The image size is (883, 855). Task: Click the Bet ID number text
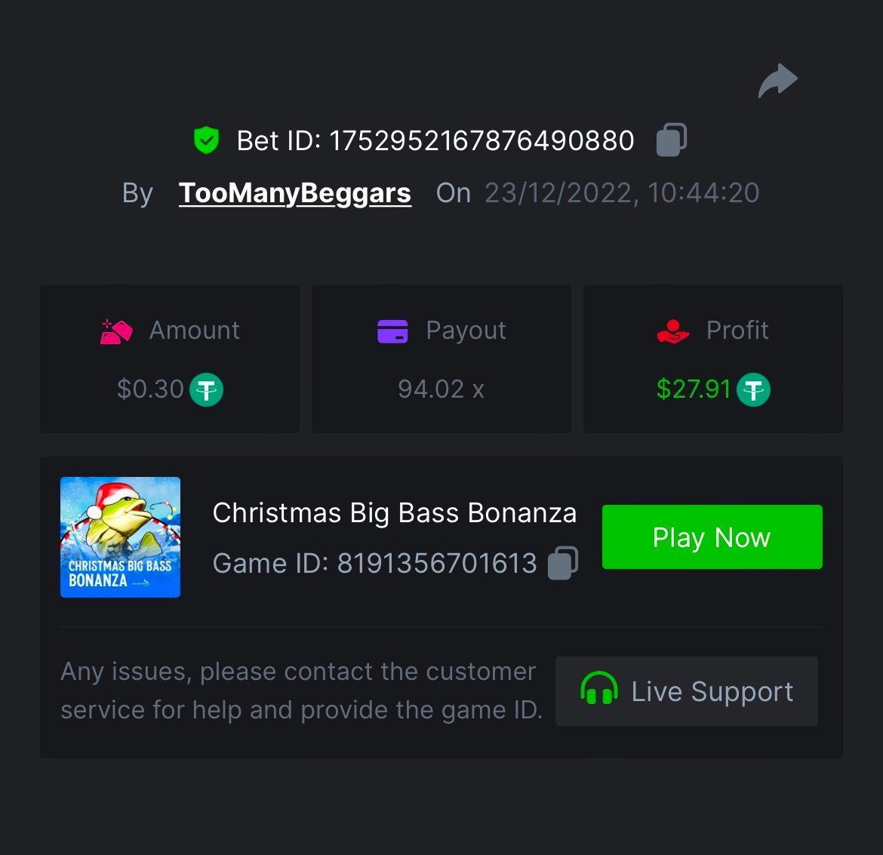tap(481, 141)
